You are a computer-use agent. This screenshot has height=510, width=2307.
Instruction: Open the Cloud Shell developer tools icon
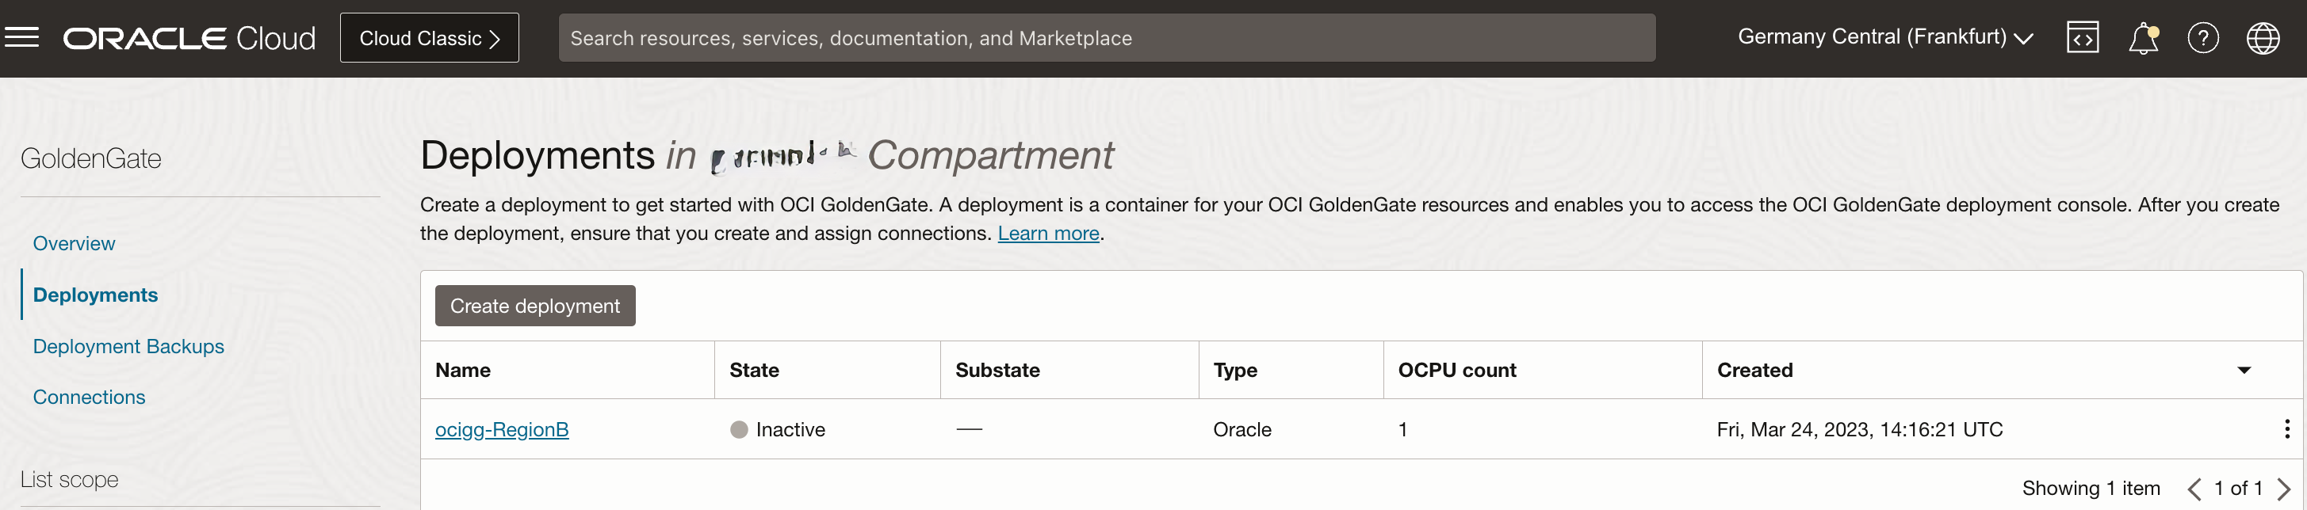[2082, 37]
